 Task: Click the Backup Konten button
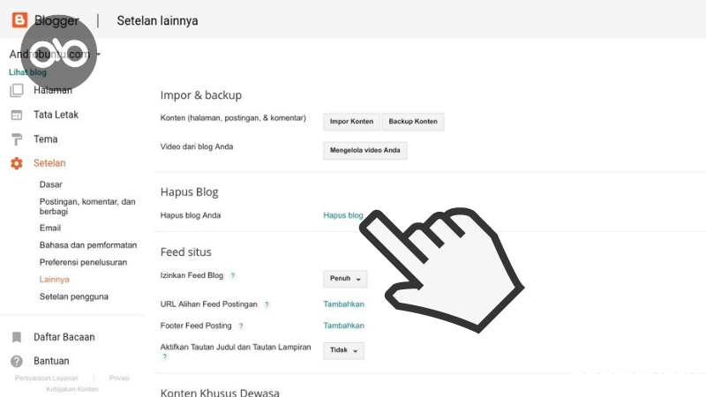tap(413, 122)
